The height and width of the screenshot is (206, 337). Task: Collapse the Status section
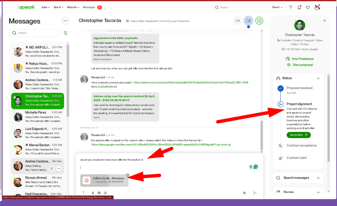[318, 78]
